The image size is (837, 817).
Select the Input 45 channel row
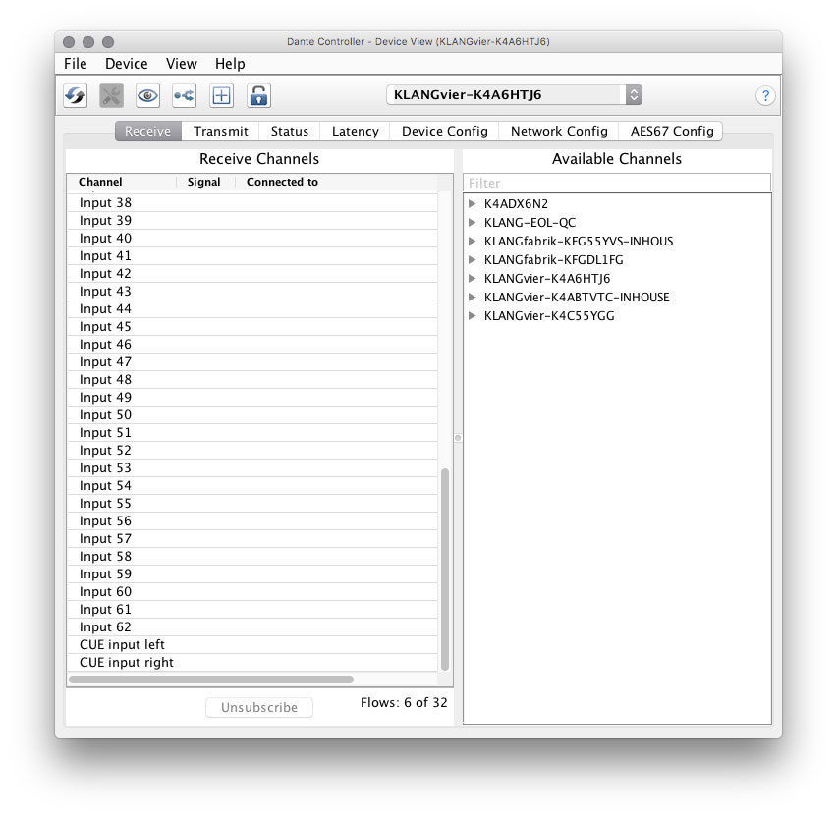[x=252, y=327]
